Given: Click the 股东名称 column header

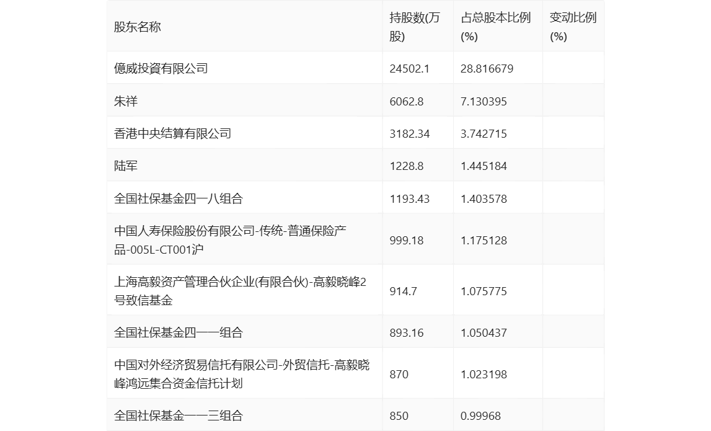Looking at the screenshot, I should tap(138, 27).
